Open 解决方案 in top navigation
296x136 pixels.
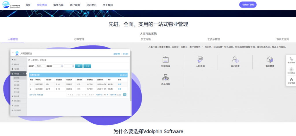[x=58, y=5]
